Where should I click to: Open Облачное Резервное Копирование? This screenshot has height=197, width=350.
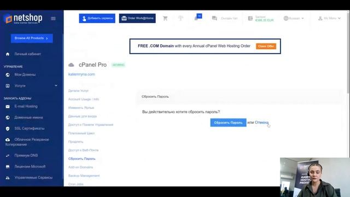pos(27,142)
